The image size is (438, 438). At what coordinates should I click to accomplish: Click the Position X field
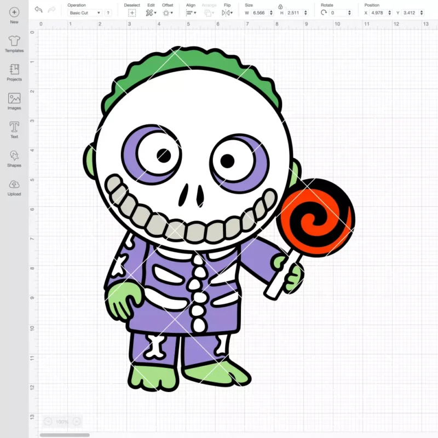[378, 13]
